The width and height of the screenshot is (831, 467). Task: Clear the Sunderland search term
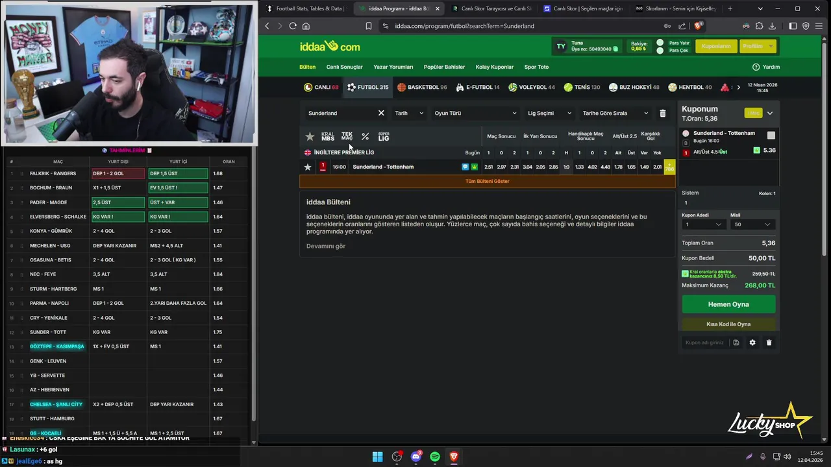tap(381, 113)
